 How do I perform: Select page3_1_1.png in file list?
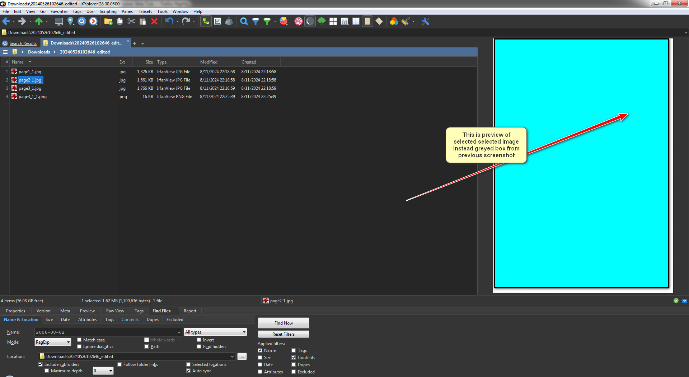pos(33,97)
